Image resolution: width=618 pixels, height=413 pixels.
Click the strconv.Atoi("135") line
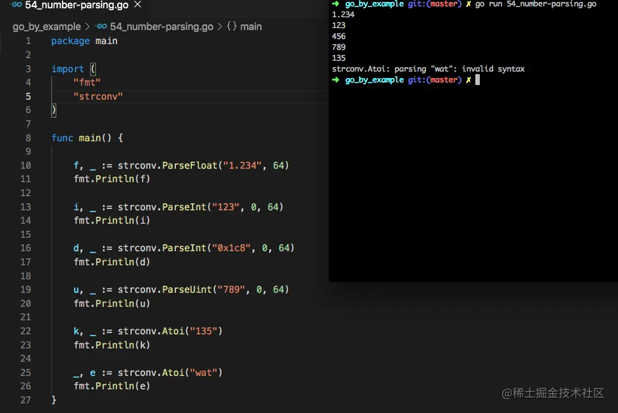(148, 331)
